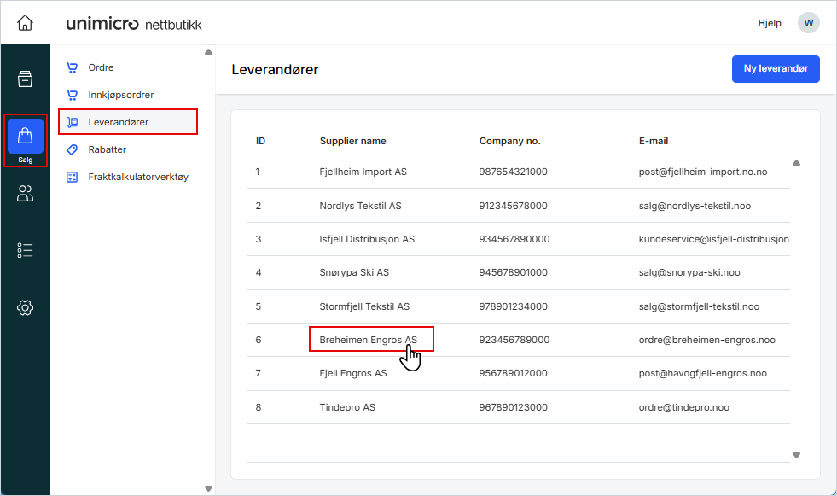Select the Salg shopping bag icon

click(25, 137)
